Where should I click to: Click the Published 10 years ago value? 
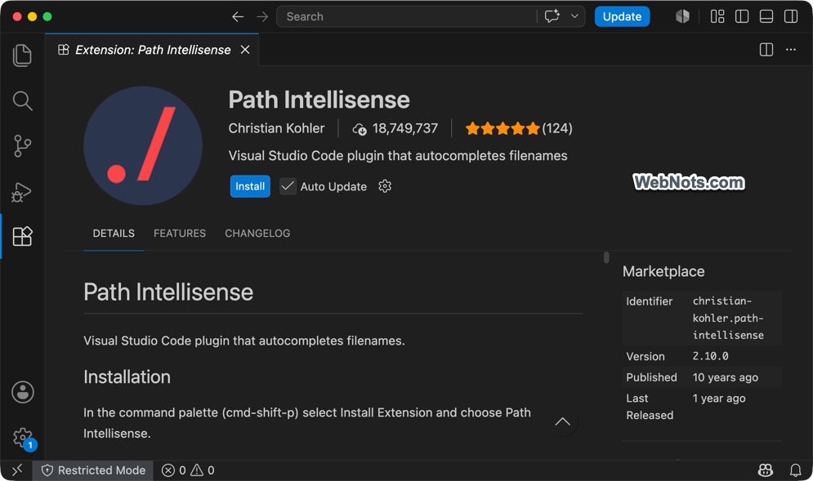[x=726, y=377]
